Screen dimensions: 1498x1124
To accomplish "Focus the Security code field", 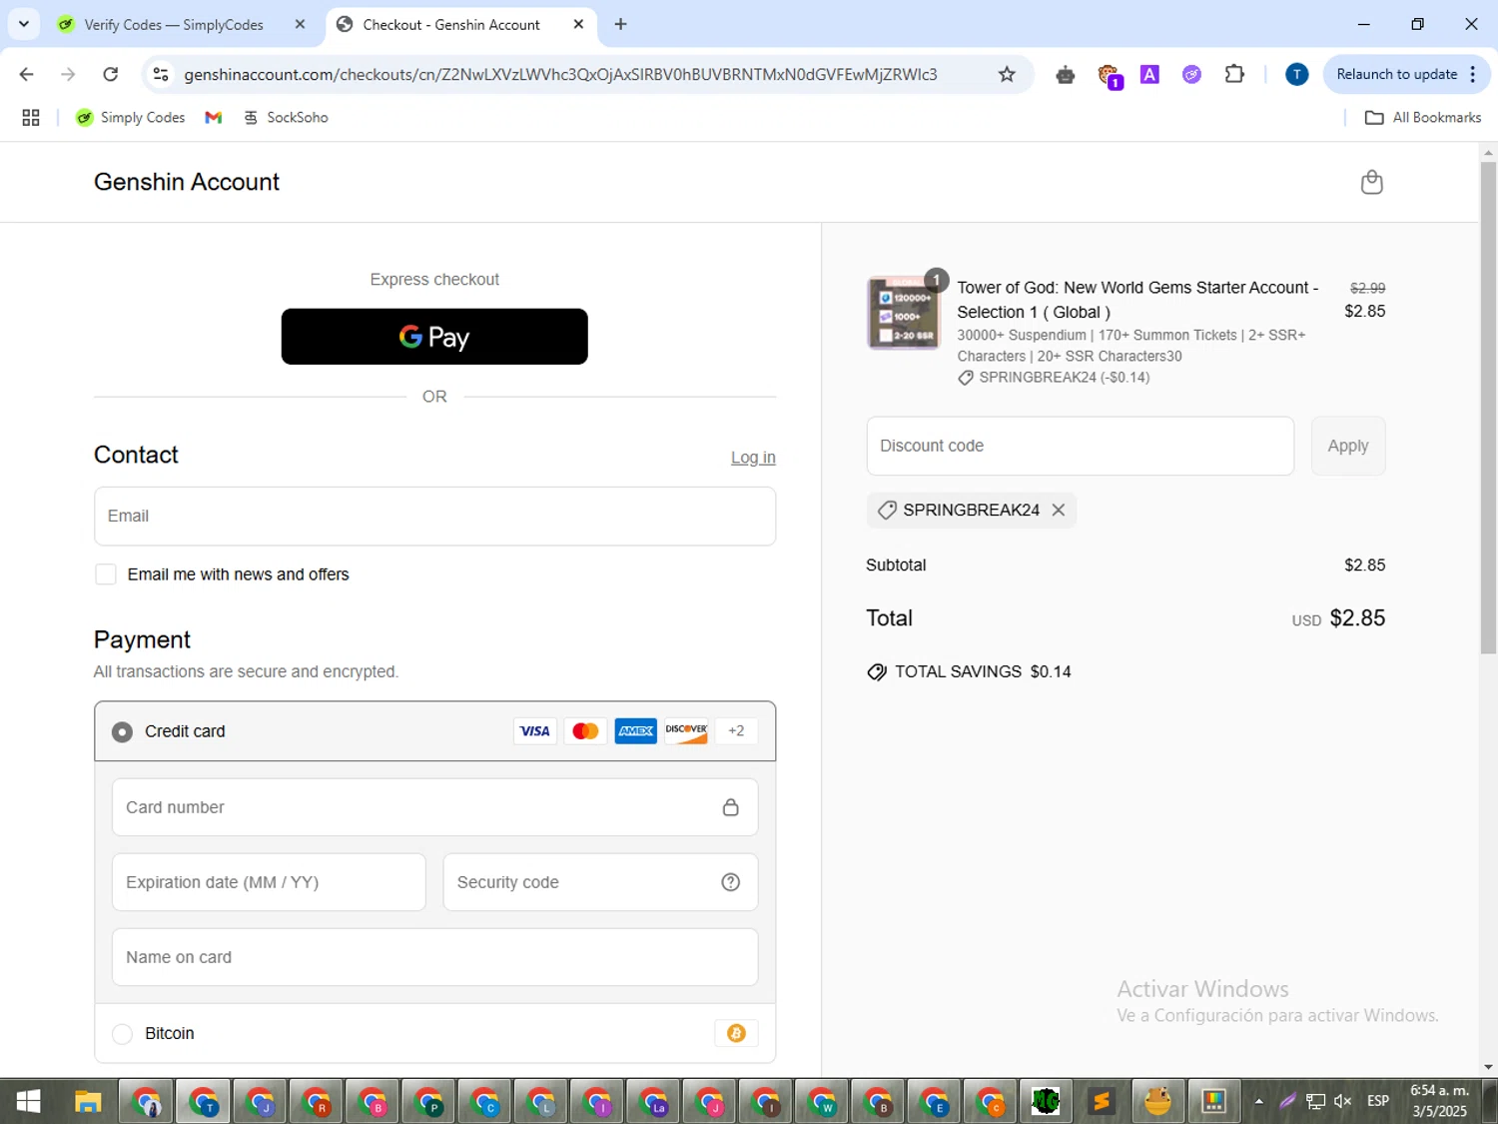I will point(600,882).
